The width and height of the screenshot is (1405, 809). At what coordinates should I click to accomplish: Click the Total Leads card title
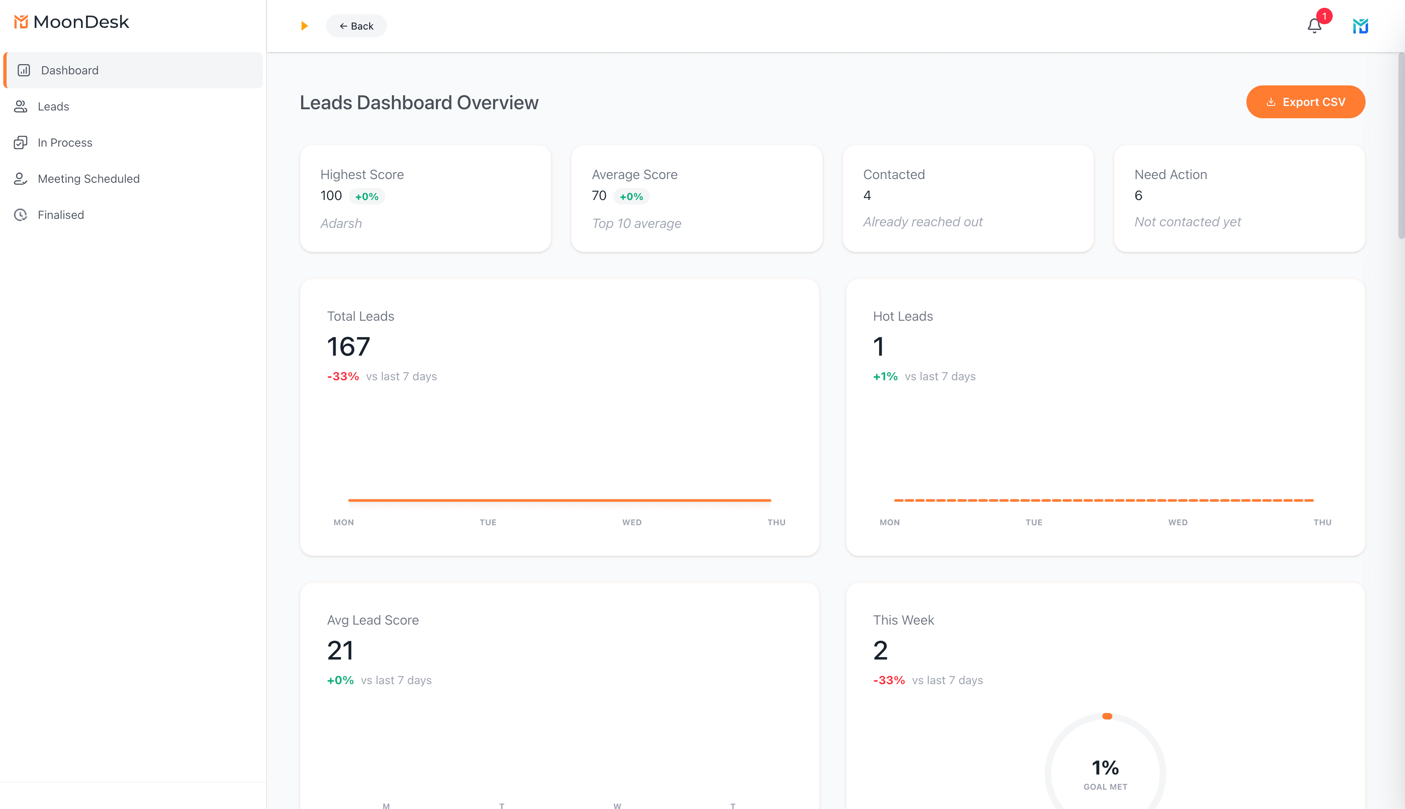[360, 316]
